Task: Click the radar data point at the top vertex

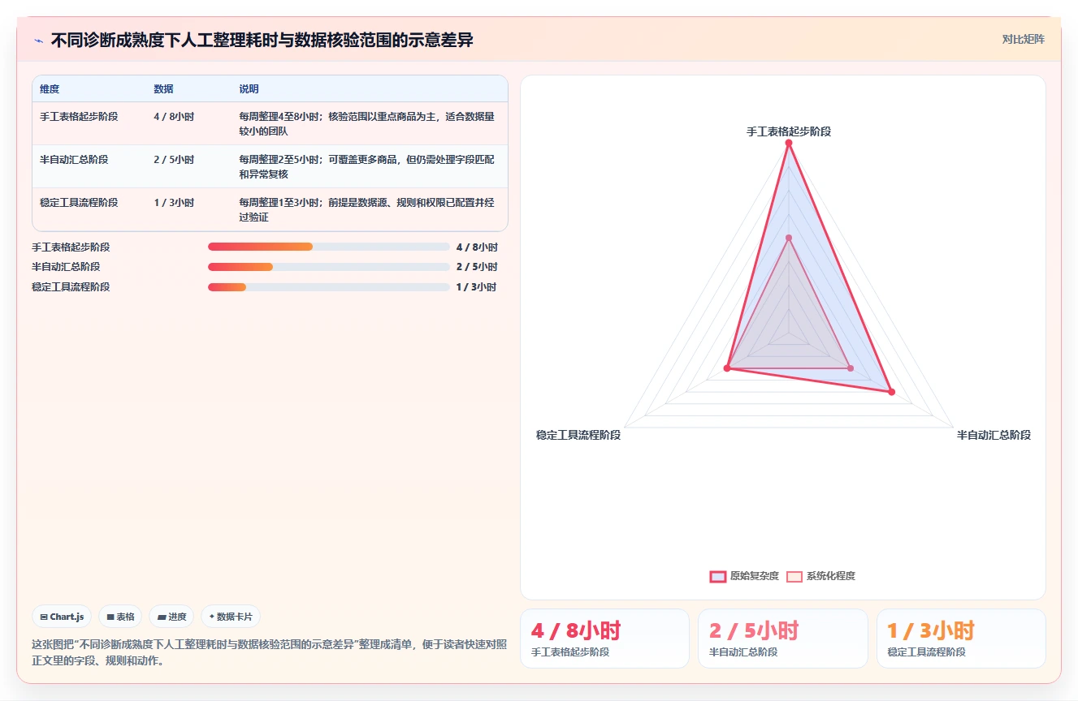Action: pos(788,143)
